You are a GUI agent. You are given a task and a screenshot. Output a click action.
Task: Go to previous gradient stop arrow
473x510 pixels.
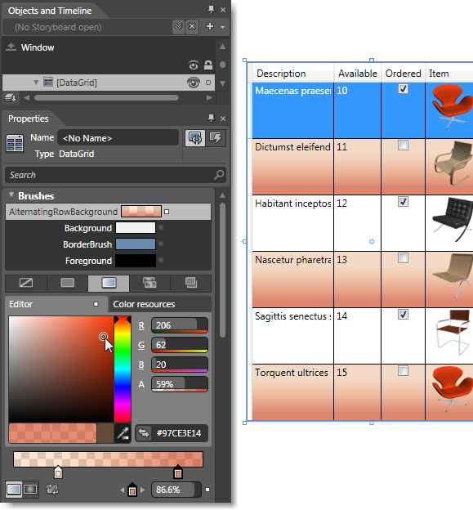tap(123, 490)
